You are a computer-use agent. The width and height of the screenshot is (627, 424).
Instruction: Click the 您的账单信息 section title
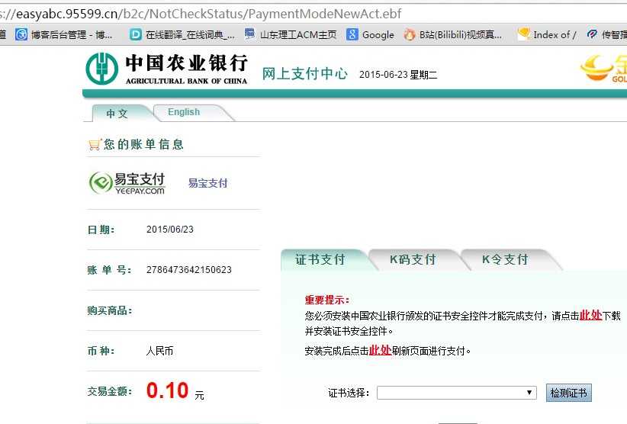[x=143, y=144]
